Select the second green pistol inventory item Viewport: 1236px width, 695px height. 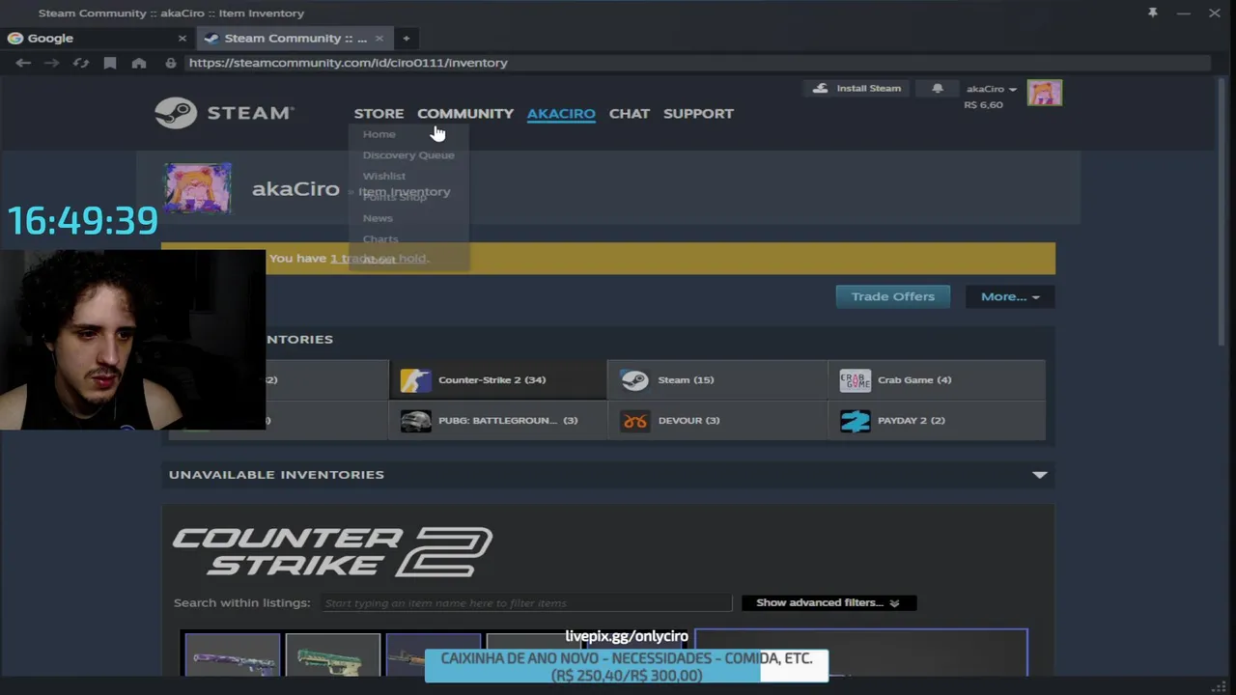coord(333,654)
